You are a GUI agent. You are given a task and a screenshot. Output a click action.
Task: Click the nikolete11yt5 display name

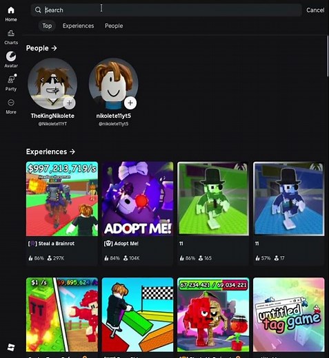(x=114, y=116)
